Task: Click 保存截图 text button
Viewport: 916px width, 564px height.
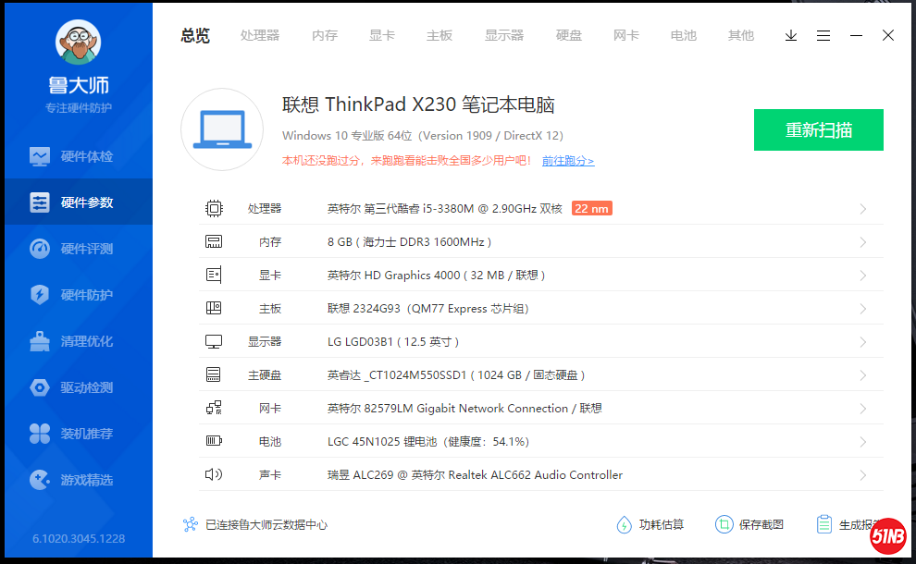Action: point(761,525)
